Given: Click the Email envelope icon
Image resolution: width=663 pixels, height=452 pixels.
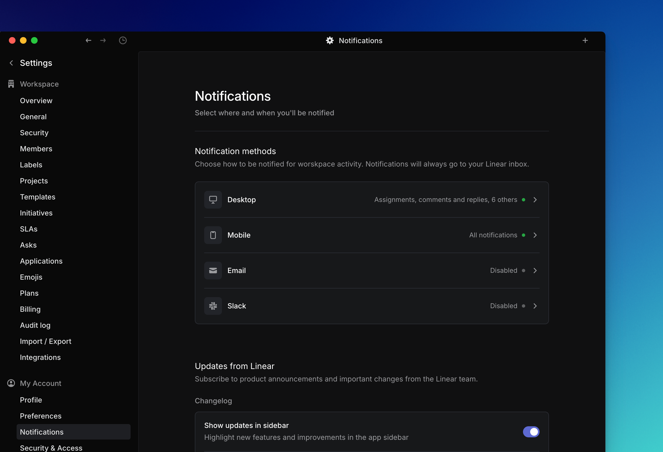Looking at the screenshot, I should (213, 270).
